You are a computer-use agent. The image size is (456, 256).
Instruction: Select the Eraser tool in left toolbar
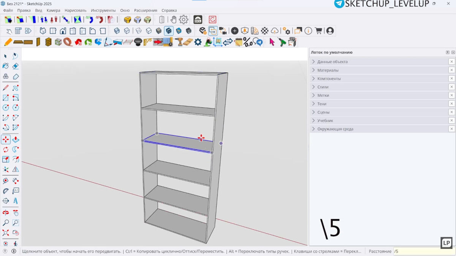(16, 66)
